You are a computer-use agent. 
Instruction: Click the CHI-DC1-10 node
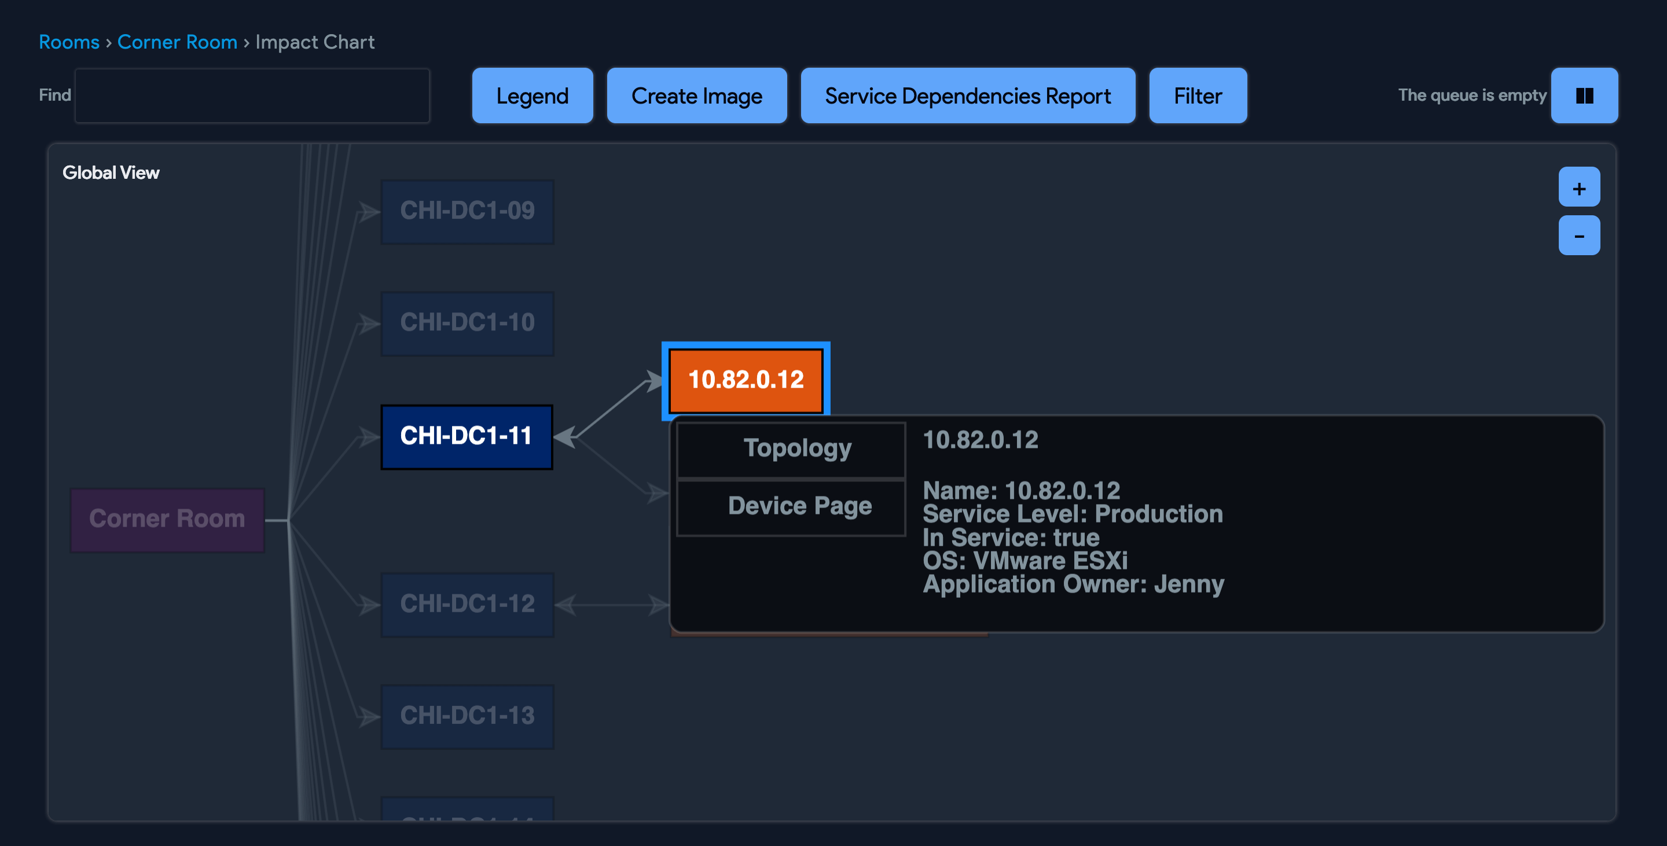pyautogui.click(x=467, y=323)
